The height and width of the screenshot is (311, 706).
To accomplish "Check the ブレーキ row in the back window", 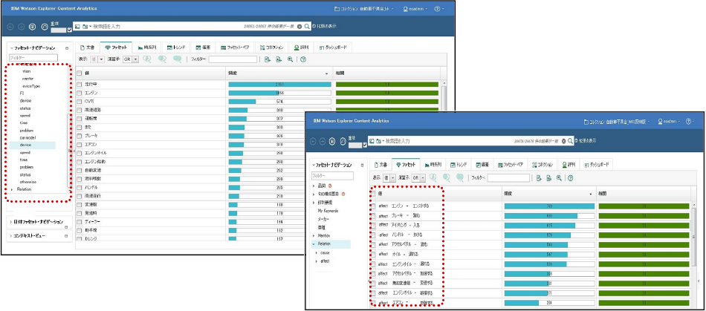I will pos(80,135).
